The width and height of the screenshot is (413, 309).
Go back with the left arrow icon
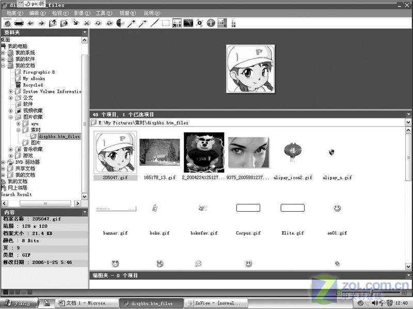[x=30, y=23]
